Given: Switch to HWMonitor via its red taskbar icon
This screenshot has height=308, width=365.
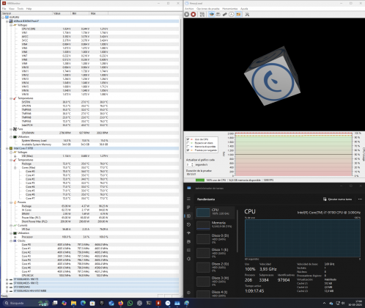Looking at the screenshot, I should pyautogui.click(x=158, y=303).
